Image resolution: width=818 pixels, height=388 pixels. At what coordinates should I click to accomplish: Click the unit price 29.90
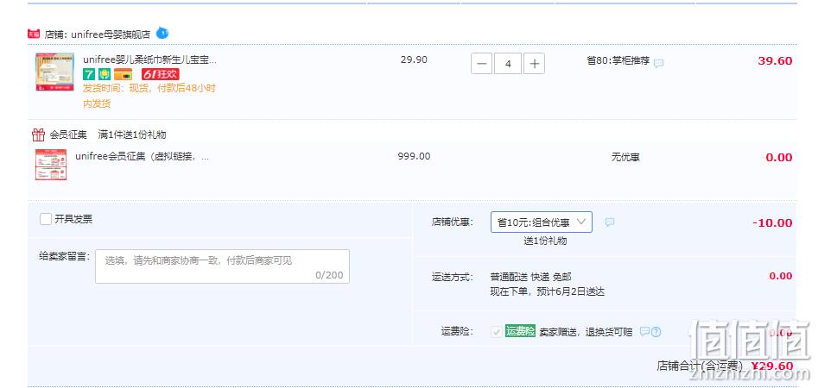pyautogui.click(x=414, y=59)
